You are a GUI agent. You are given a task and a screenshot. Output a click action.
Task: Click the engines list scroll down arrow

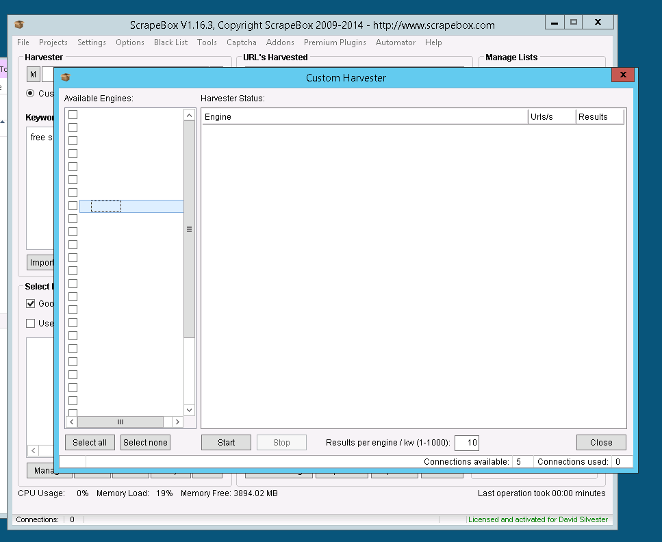[189, 410]
